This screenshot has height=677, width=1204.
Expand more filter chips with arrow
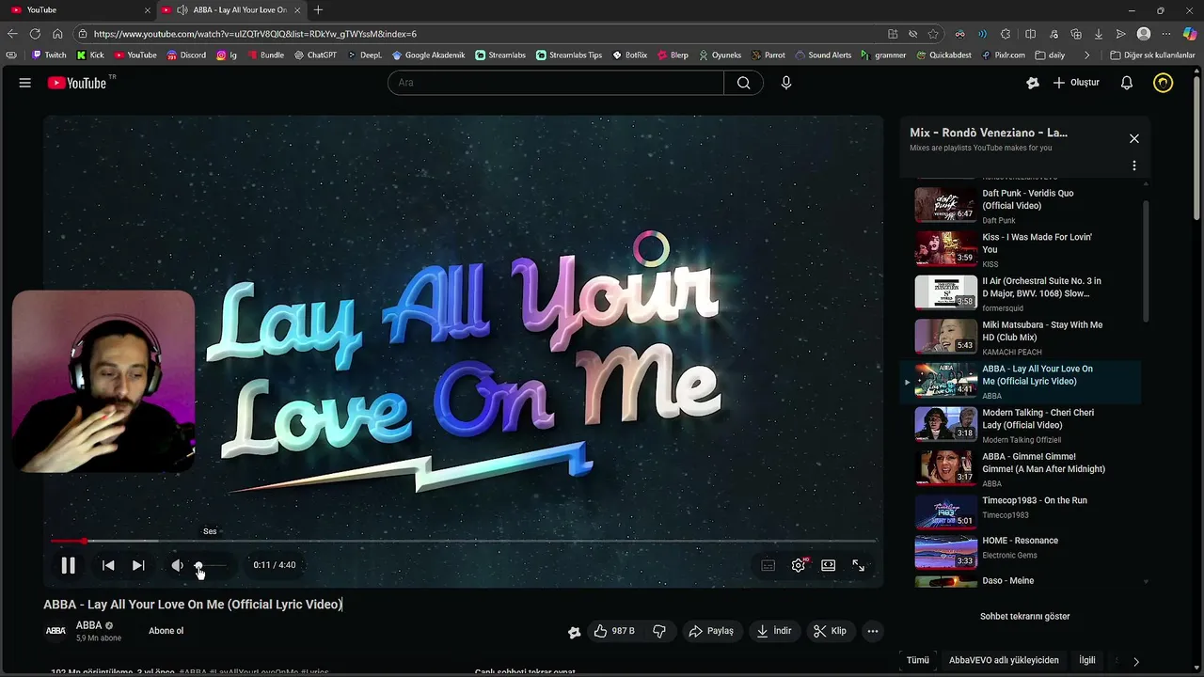click(x=1136, y=661)
